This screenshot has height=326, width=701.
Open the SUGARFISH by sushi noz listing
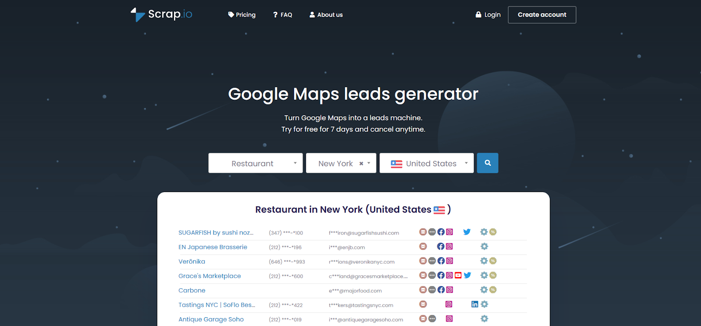pyautogui.click(x=216, y=232)
